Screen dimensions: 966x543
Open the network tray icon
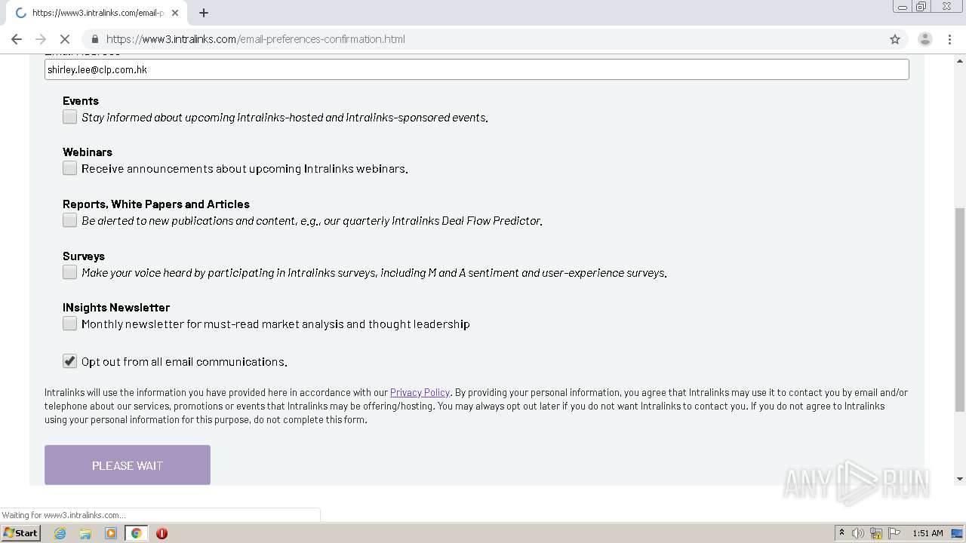(x=876, y=533)
